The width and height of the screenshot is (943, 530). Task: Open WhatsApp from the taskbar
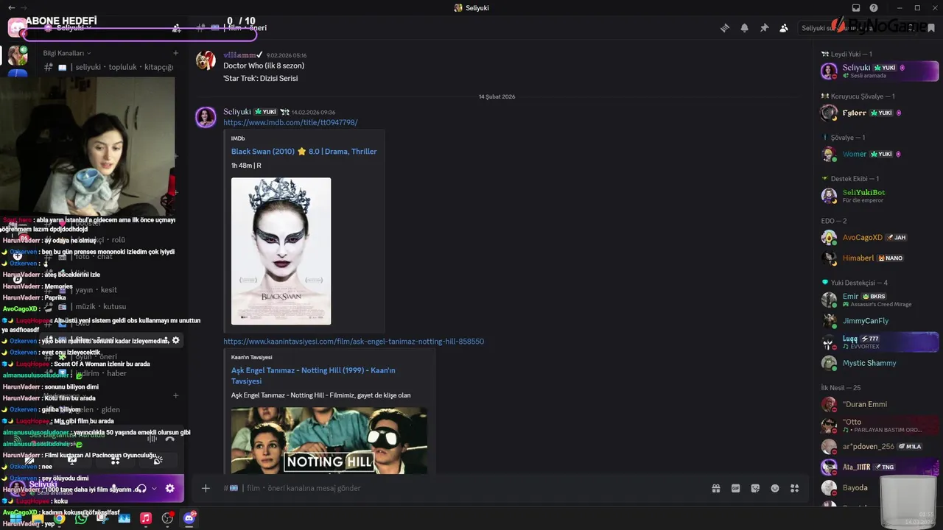[81, 518]
